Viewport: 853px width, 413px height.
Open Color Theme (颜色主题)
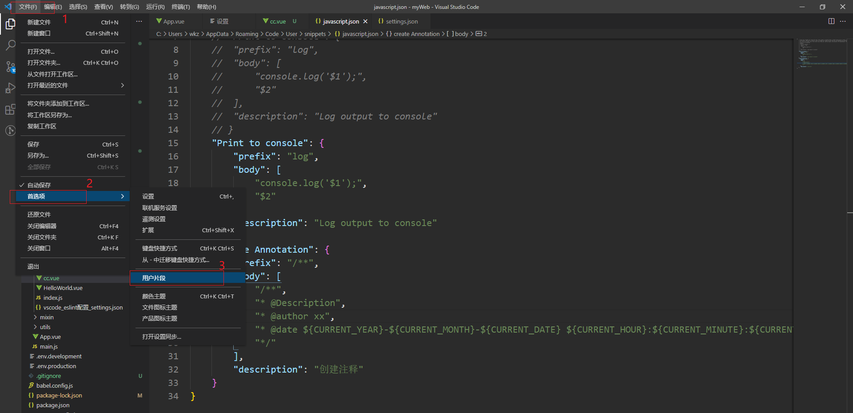(x=188, y=296)
